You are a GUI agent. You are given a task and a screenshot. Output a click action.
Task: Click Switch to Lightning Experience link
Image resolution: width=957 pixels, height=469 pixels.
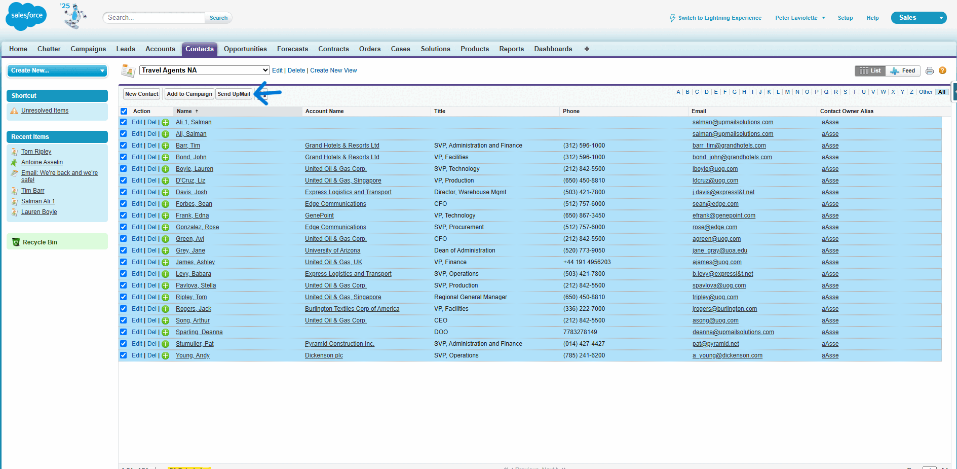point(719,18)
